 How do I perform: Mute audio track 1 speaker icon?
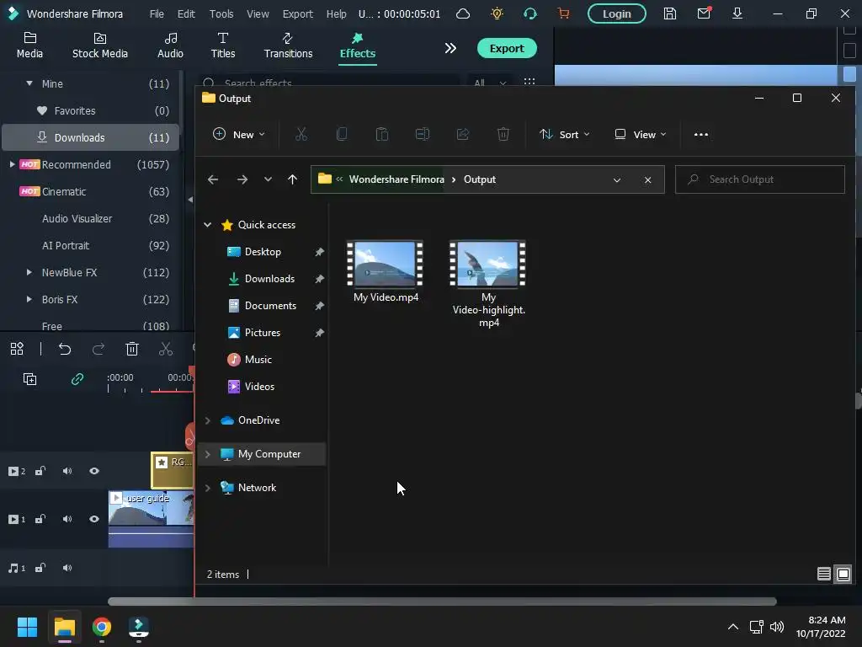[67, 568]
